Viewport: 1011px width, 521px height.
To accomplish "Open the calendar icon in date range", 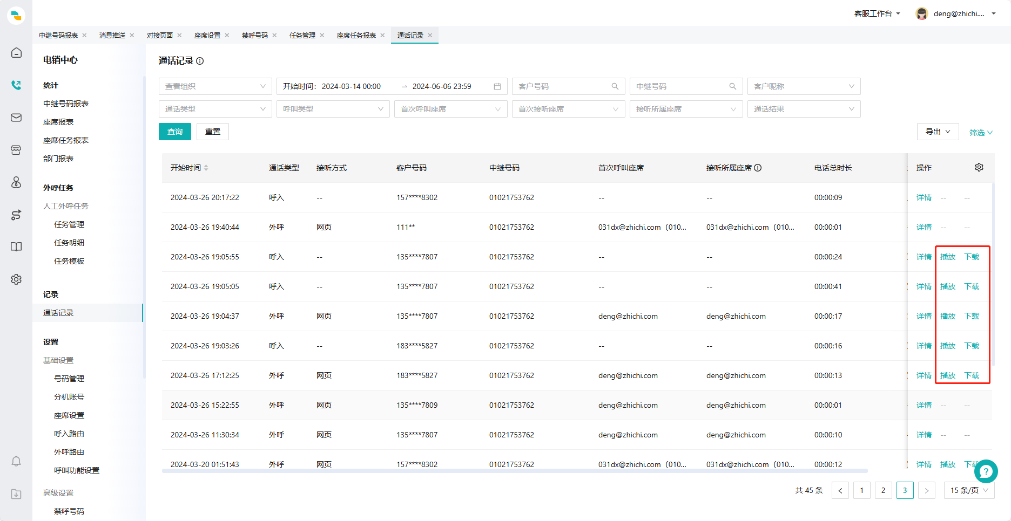I will (497, 86).
